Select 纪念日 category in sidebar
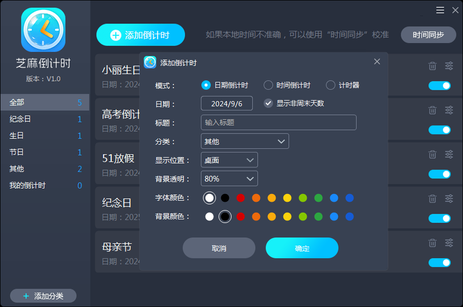Screen dimensions: 463x307 [x=45, y=119]
